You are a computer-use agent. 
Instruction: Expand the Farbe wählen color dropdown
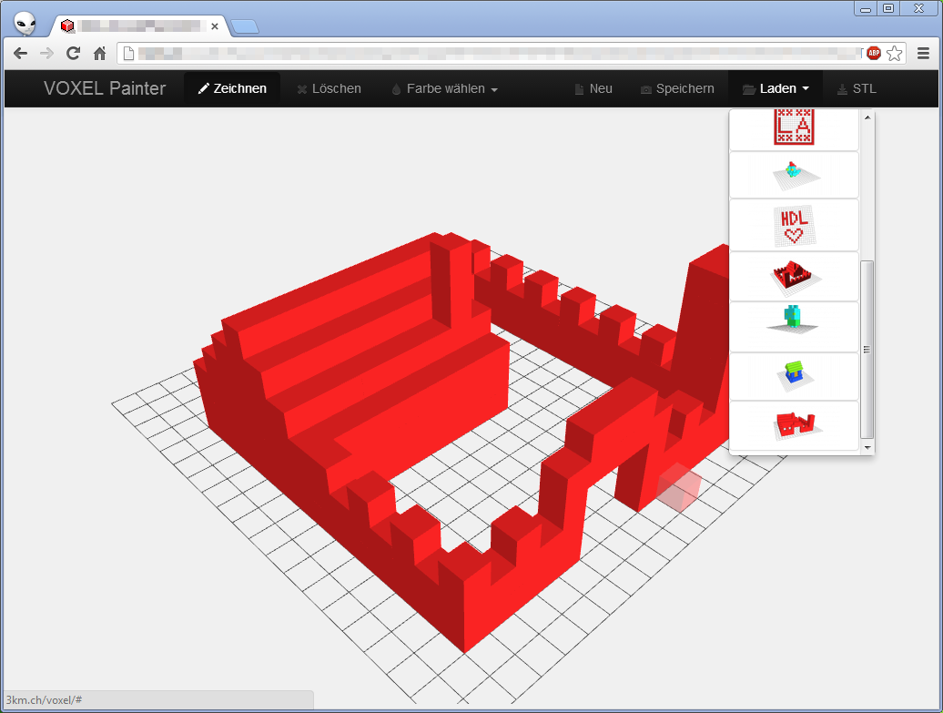click(x=444, y=87)
